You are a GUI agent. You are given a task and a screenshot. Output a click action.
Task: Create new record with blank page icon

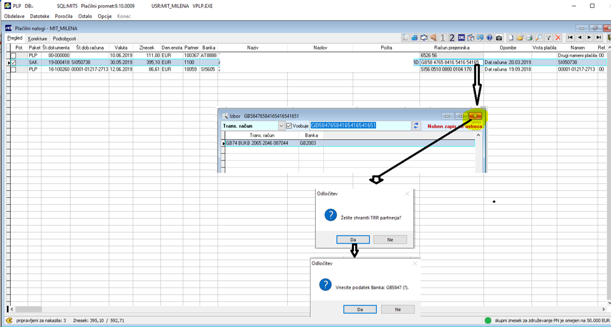pos(511,38)
